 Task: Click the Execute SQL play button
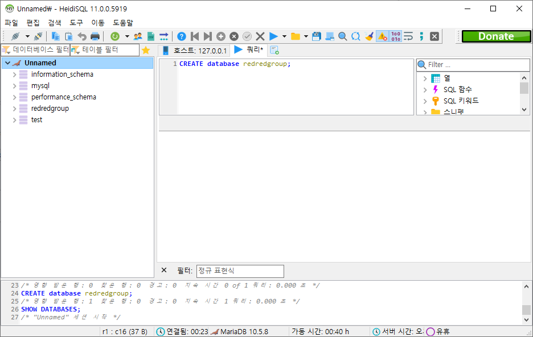coord(273,36)
